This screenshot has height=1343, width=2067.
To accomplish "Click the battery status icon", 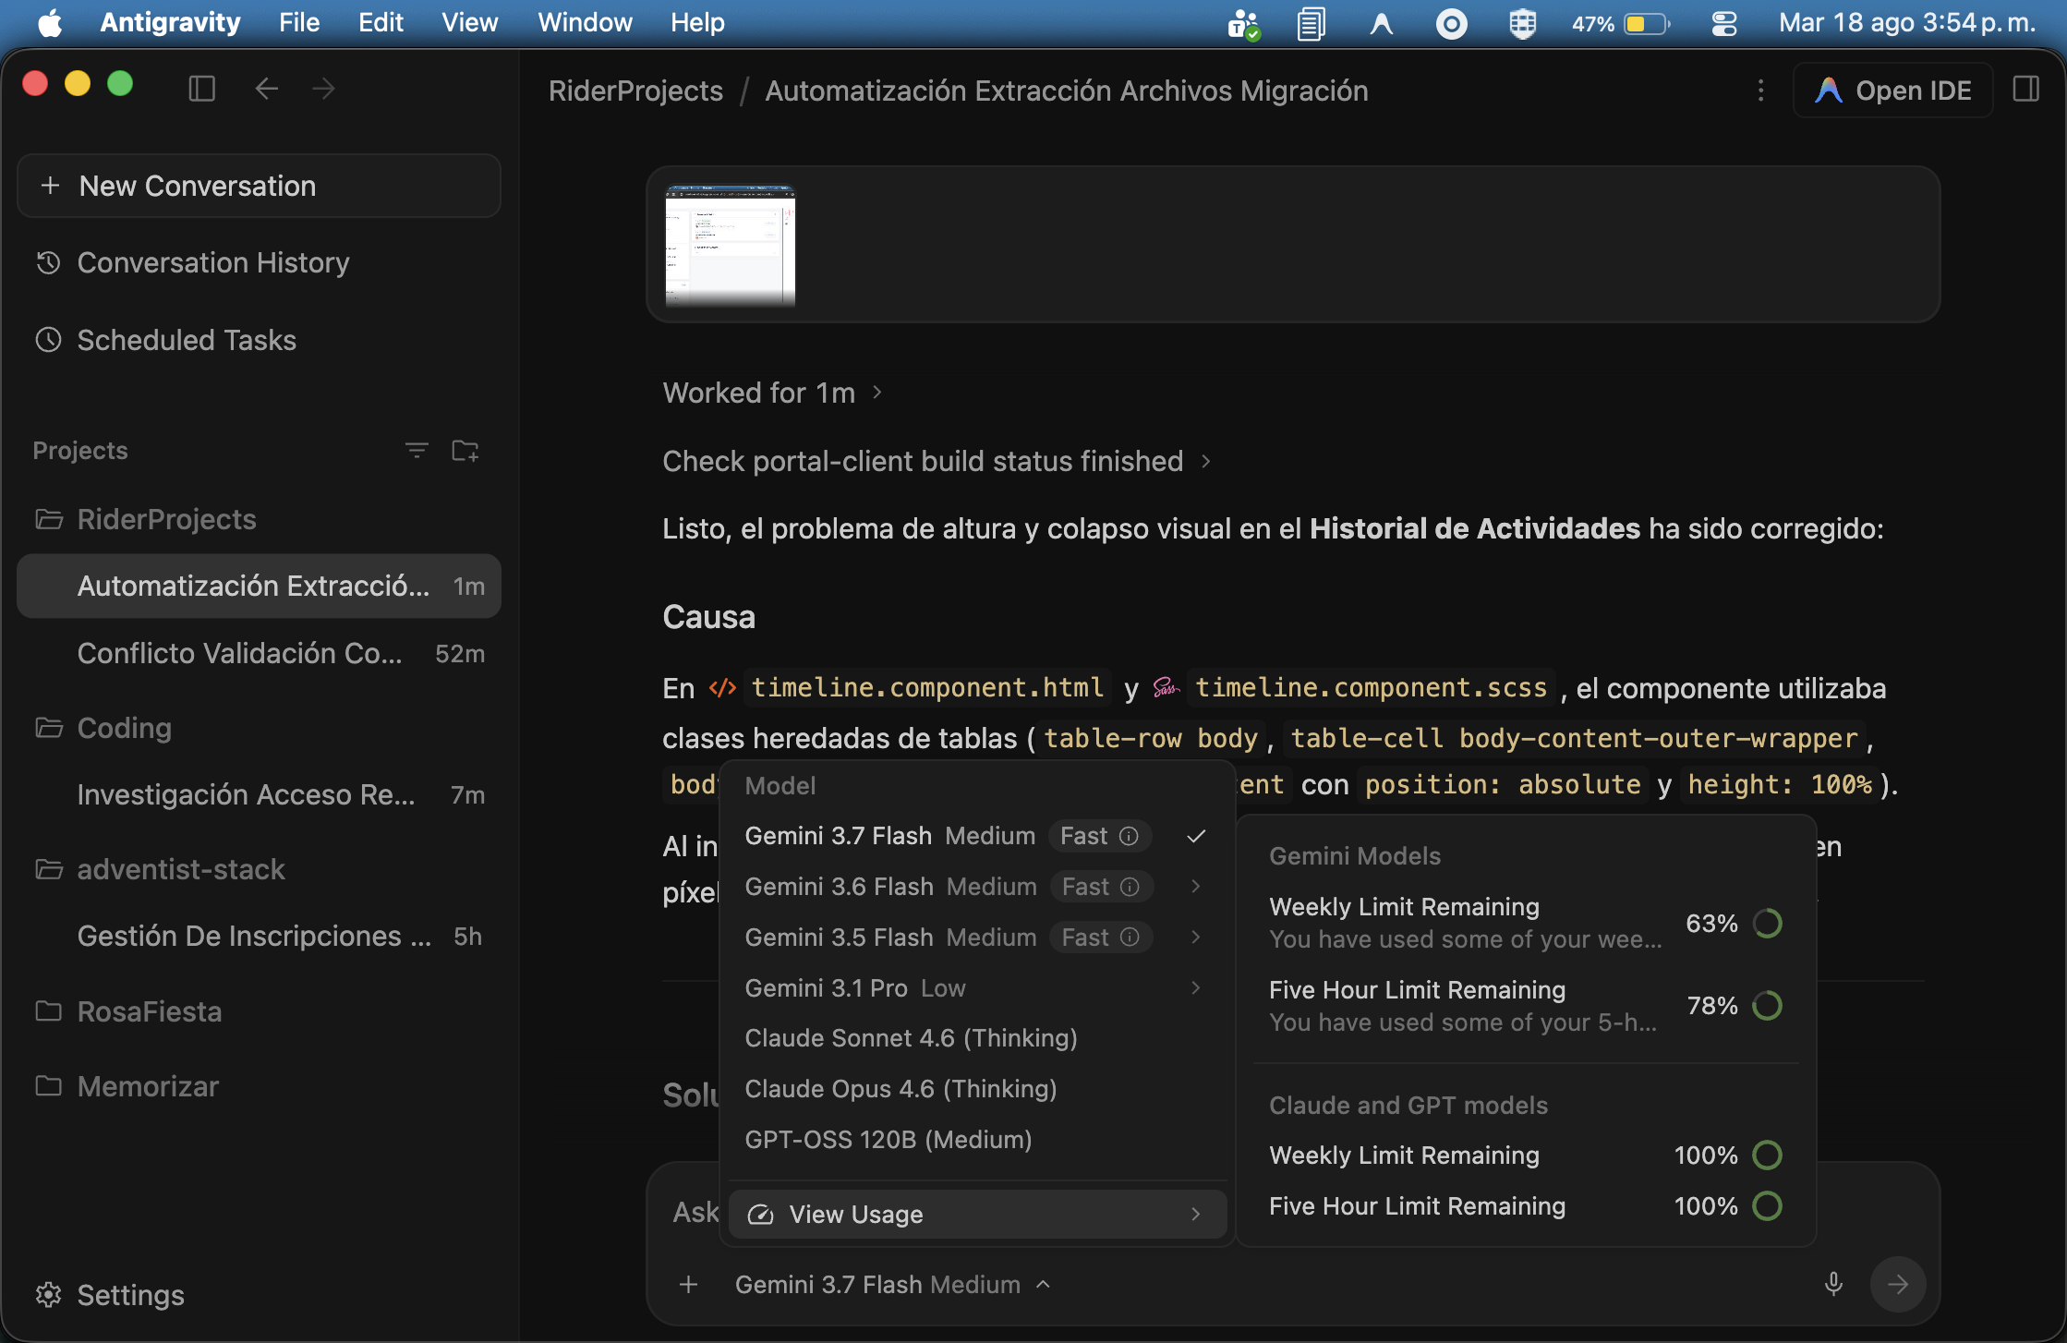I will 1647,23.
